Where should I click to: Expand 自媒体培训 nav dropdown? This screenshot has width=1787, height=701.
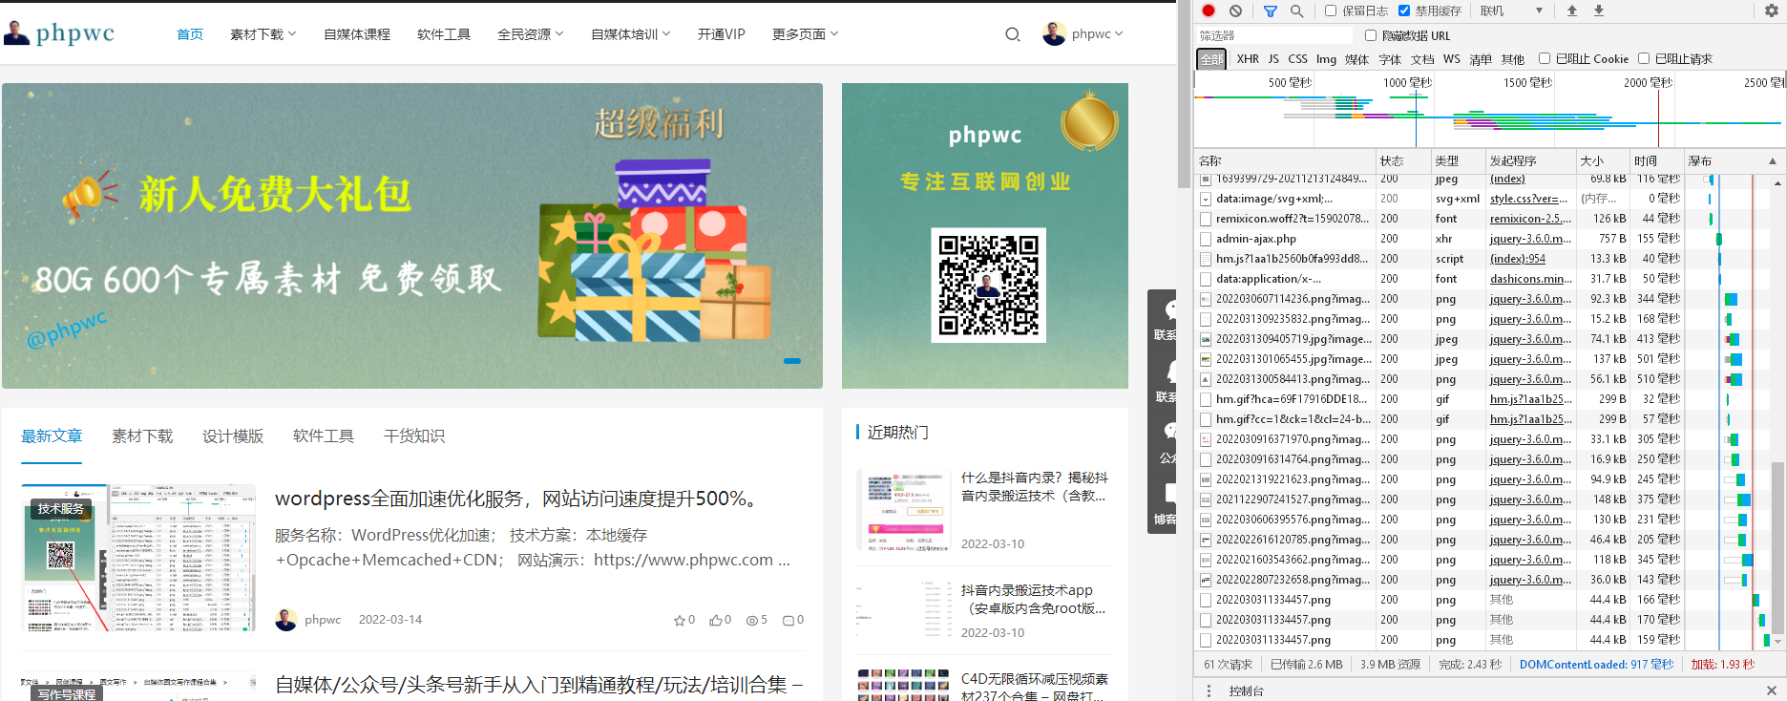[x=631, y=34]
